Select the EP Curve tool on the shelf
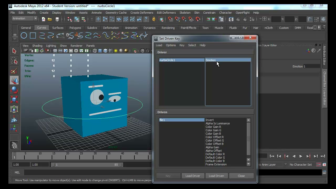The image size is (336, 189). [42, 35]
